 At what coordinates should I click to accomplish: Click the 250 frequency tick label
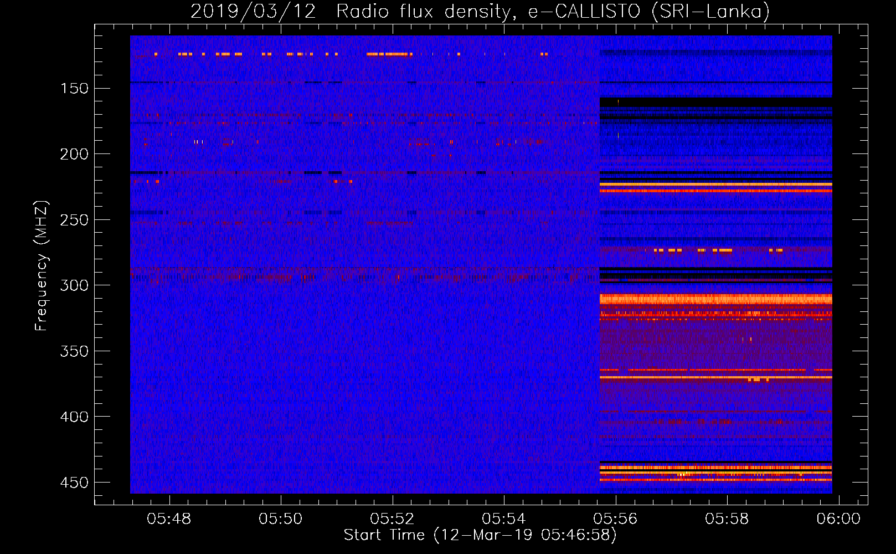(x=74, y=220)
